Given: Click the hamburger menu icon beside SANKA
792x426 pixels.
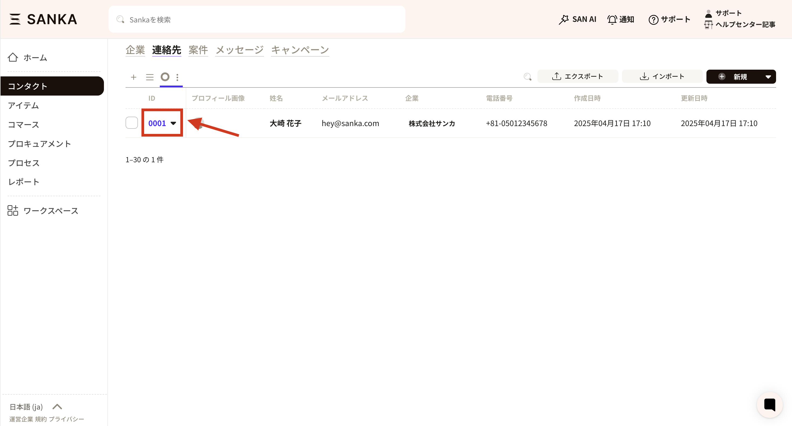Looking at the screenshot, I should coord(15,19).
